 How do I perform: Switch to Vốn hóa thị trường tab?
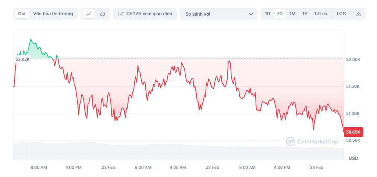point(53,14)
